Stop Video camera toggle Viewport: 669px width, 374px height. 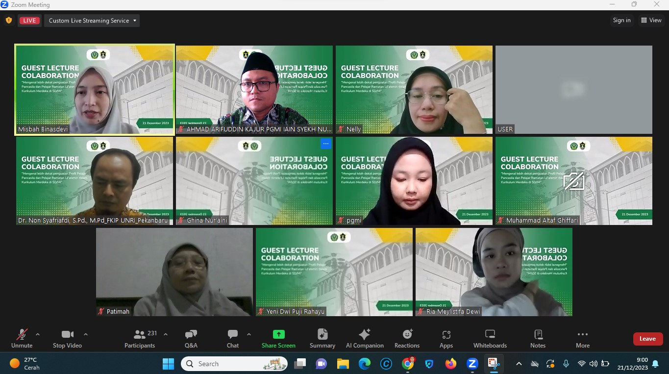pyautogui.click(x=67, y=338)
